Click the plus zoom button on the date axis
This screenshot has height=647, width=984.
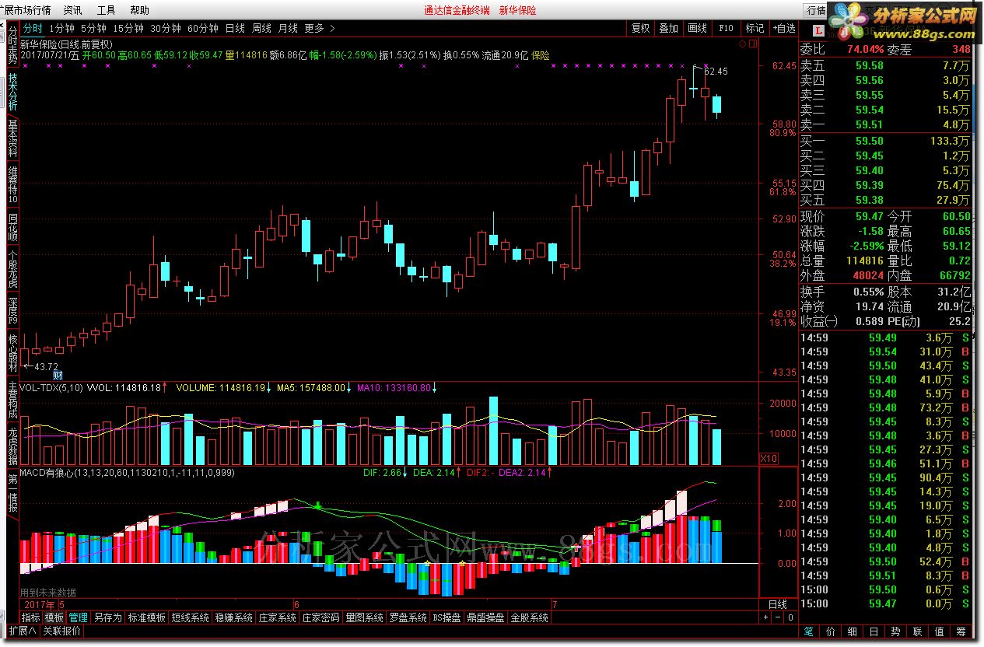pos(766,617)
